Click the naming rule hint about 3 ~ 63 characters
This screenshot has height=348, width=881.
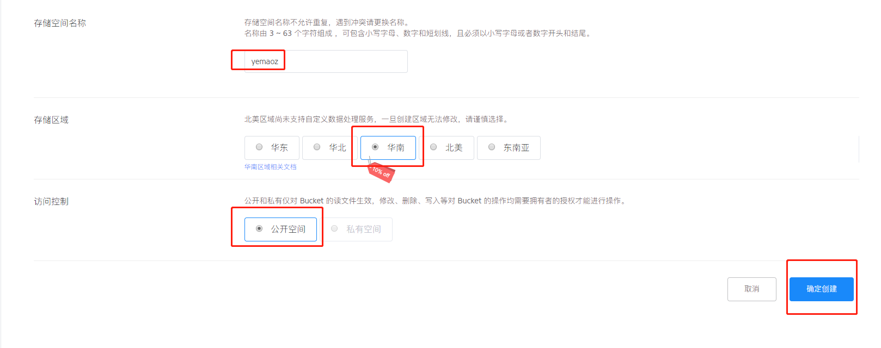tap(419, 33)
